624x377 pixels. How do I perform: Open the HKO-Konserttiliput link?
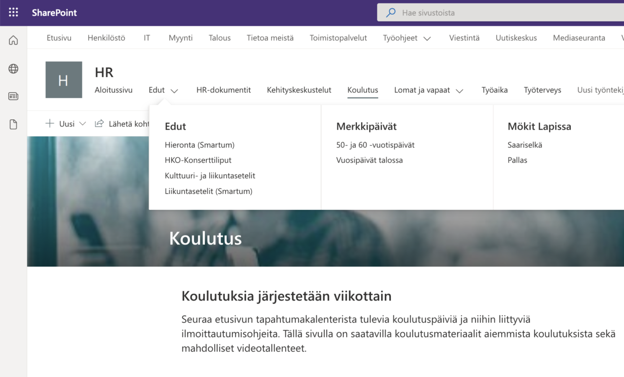198,160
